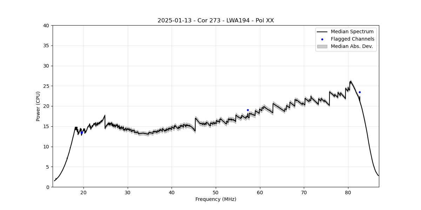This screenshot has width=421, height=210.
Task: Click the x-axis tick label 80
Action: 348,192
